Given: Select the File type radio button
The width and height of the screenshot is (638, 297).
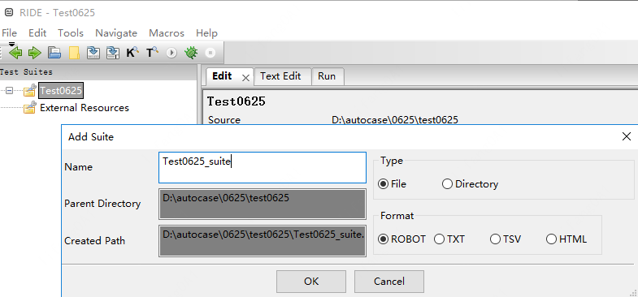Looking at the screenshot, I should click(383, 184).
